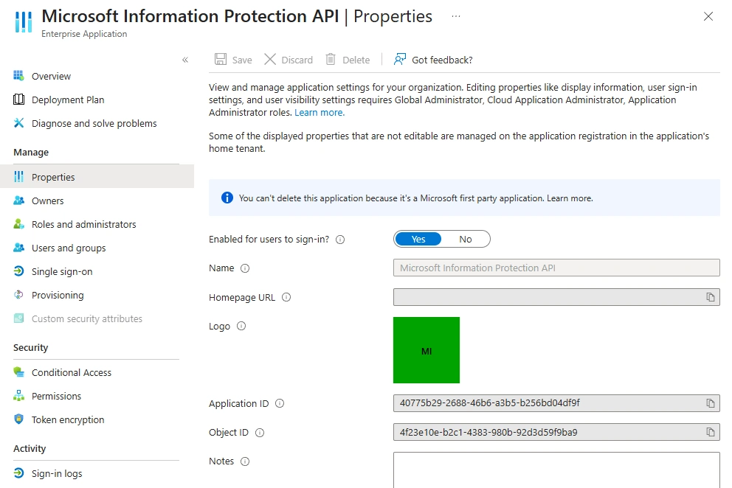Collapse the left navigation menu
Viewport: 732px width, 488px height.
pyautogui.click(x=185, y=60)
